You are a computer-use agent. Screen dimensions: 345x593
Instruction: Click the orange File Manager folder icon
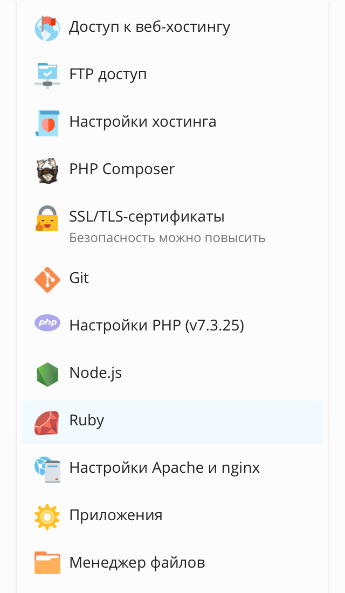pyautogui.click(x=47, y=563)
